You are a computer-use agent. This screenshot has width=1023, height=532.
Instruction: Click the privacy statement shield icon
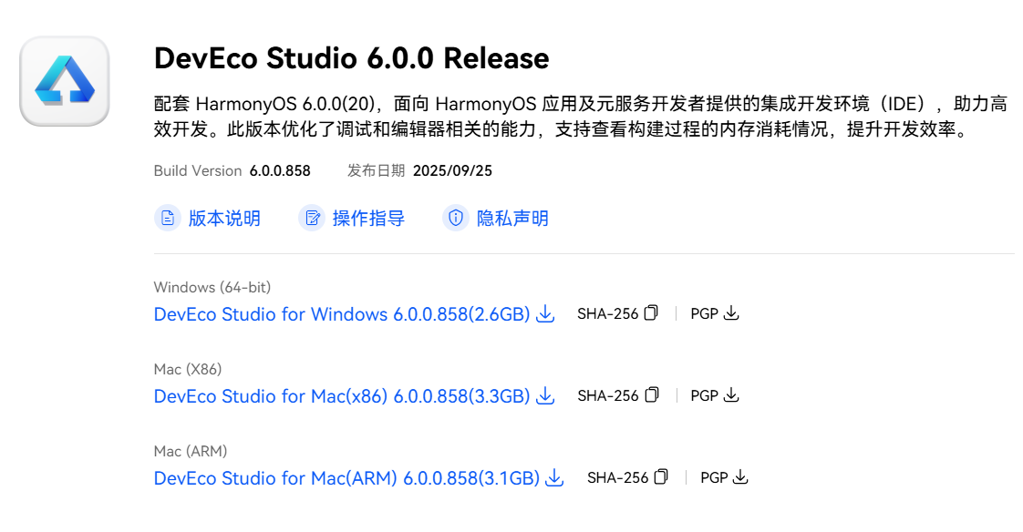pos(455,219)
